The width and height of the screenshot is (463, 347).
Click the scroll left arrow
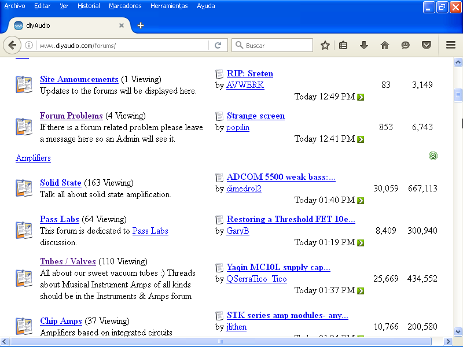pyautogui.click(x=5, y=342)
